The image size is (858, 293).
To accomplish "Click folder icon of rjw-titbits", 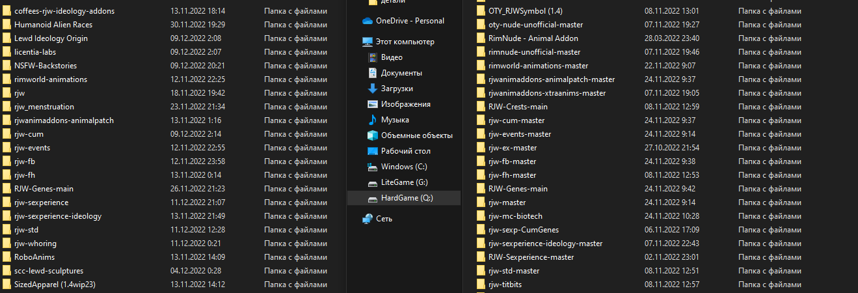I will [x=481, y=285].
